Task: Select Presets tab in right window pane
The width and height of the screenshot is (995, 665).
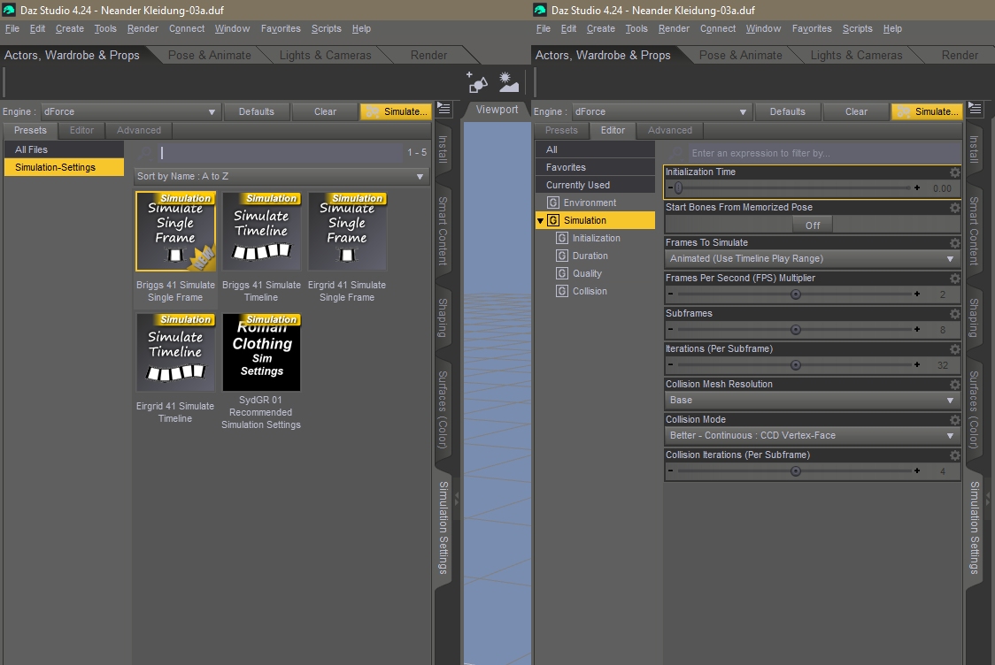Action: tap(561, 130)
